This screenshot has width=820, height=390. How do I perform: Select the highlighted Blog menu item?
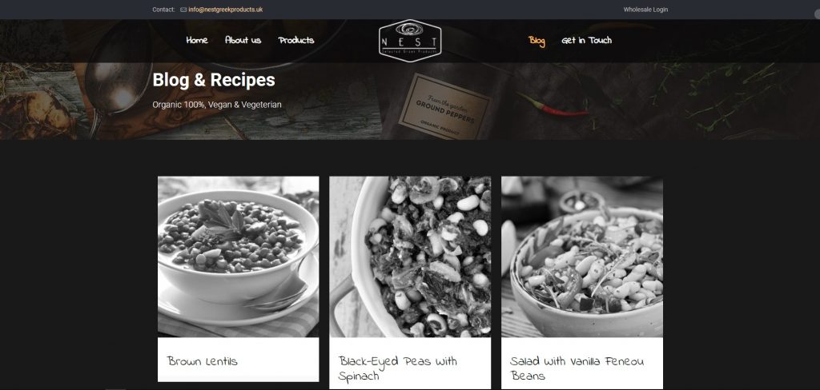(537, 41)
